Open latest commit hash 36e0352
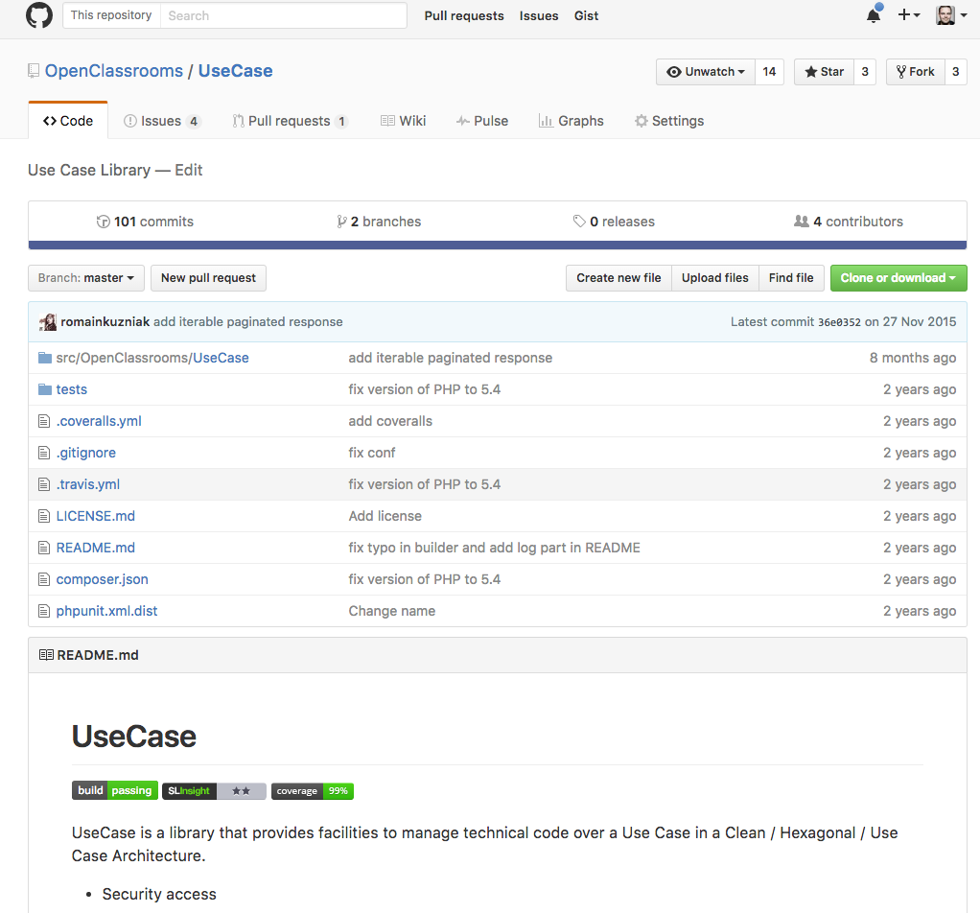The image size is (980, 913). 839,322
